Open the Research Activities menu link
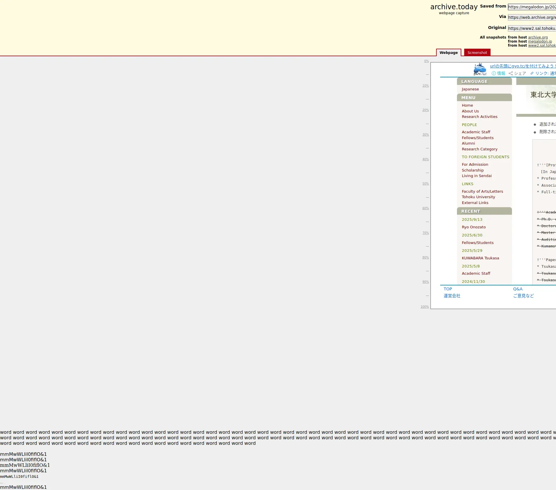Viewport: 556px width, 490px height. 480,117
